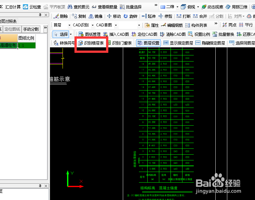Expand properties toolbar overflow chevron
This screenshot has height=200, width=255.
216,24
